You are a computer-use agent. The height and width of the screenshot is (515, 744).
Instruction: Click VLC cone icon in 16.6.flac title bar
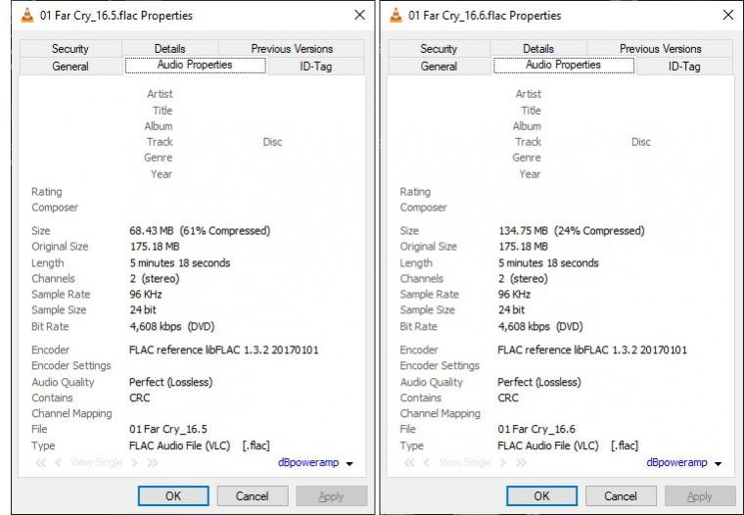pos(395,16)
